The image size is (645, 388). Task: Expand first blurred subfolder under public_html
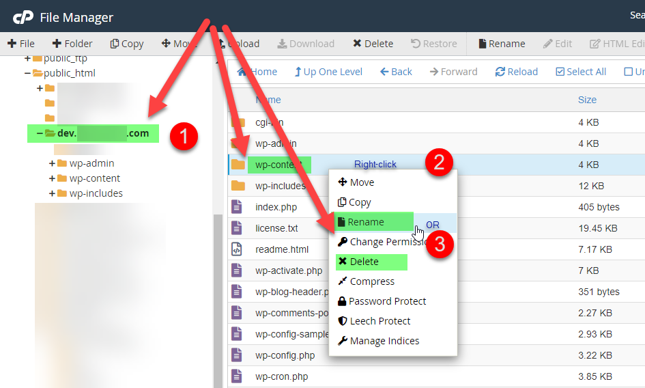40,88
